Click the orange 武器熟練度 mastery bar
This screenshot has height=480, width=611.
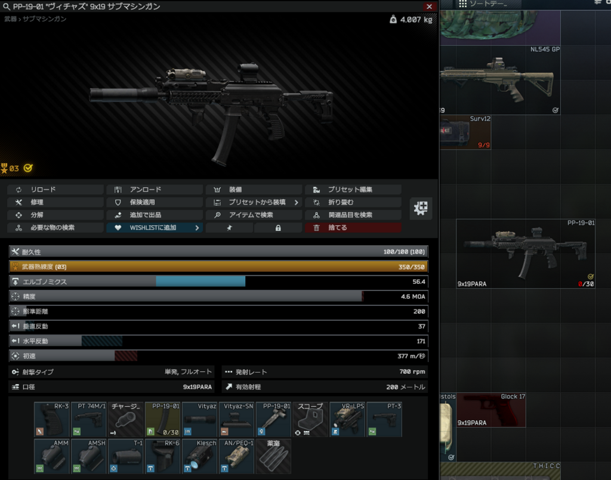[218, 267]
